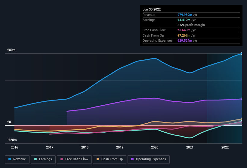The height and width of the screenshot is (168, 247).
Task: Click the 2021 x-axis label
Action: click(190, 147)
